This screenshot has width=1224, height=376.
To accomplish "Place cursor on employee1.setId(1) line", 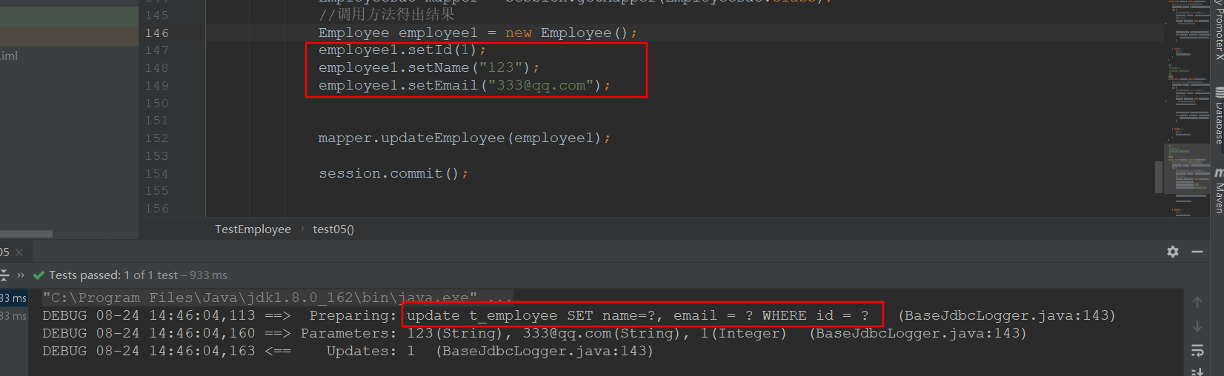I will pyautogui.click(x=402, y=50).
